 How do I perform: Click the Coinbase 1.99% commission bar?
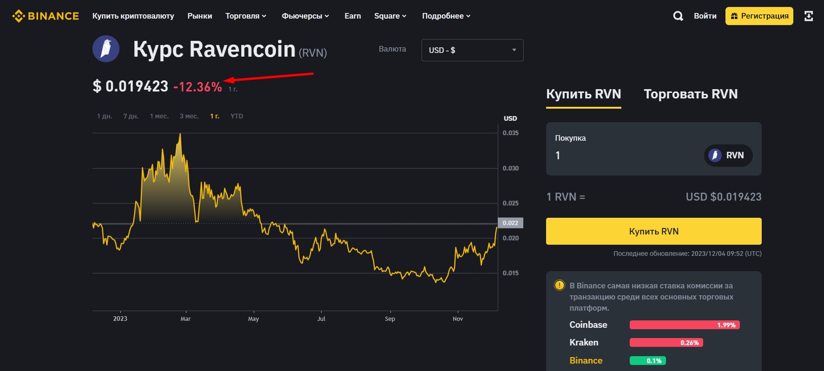click(x=685, y=325)
